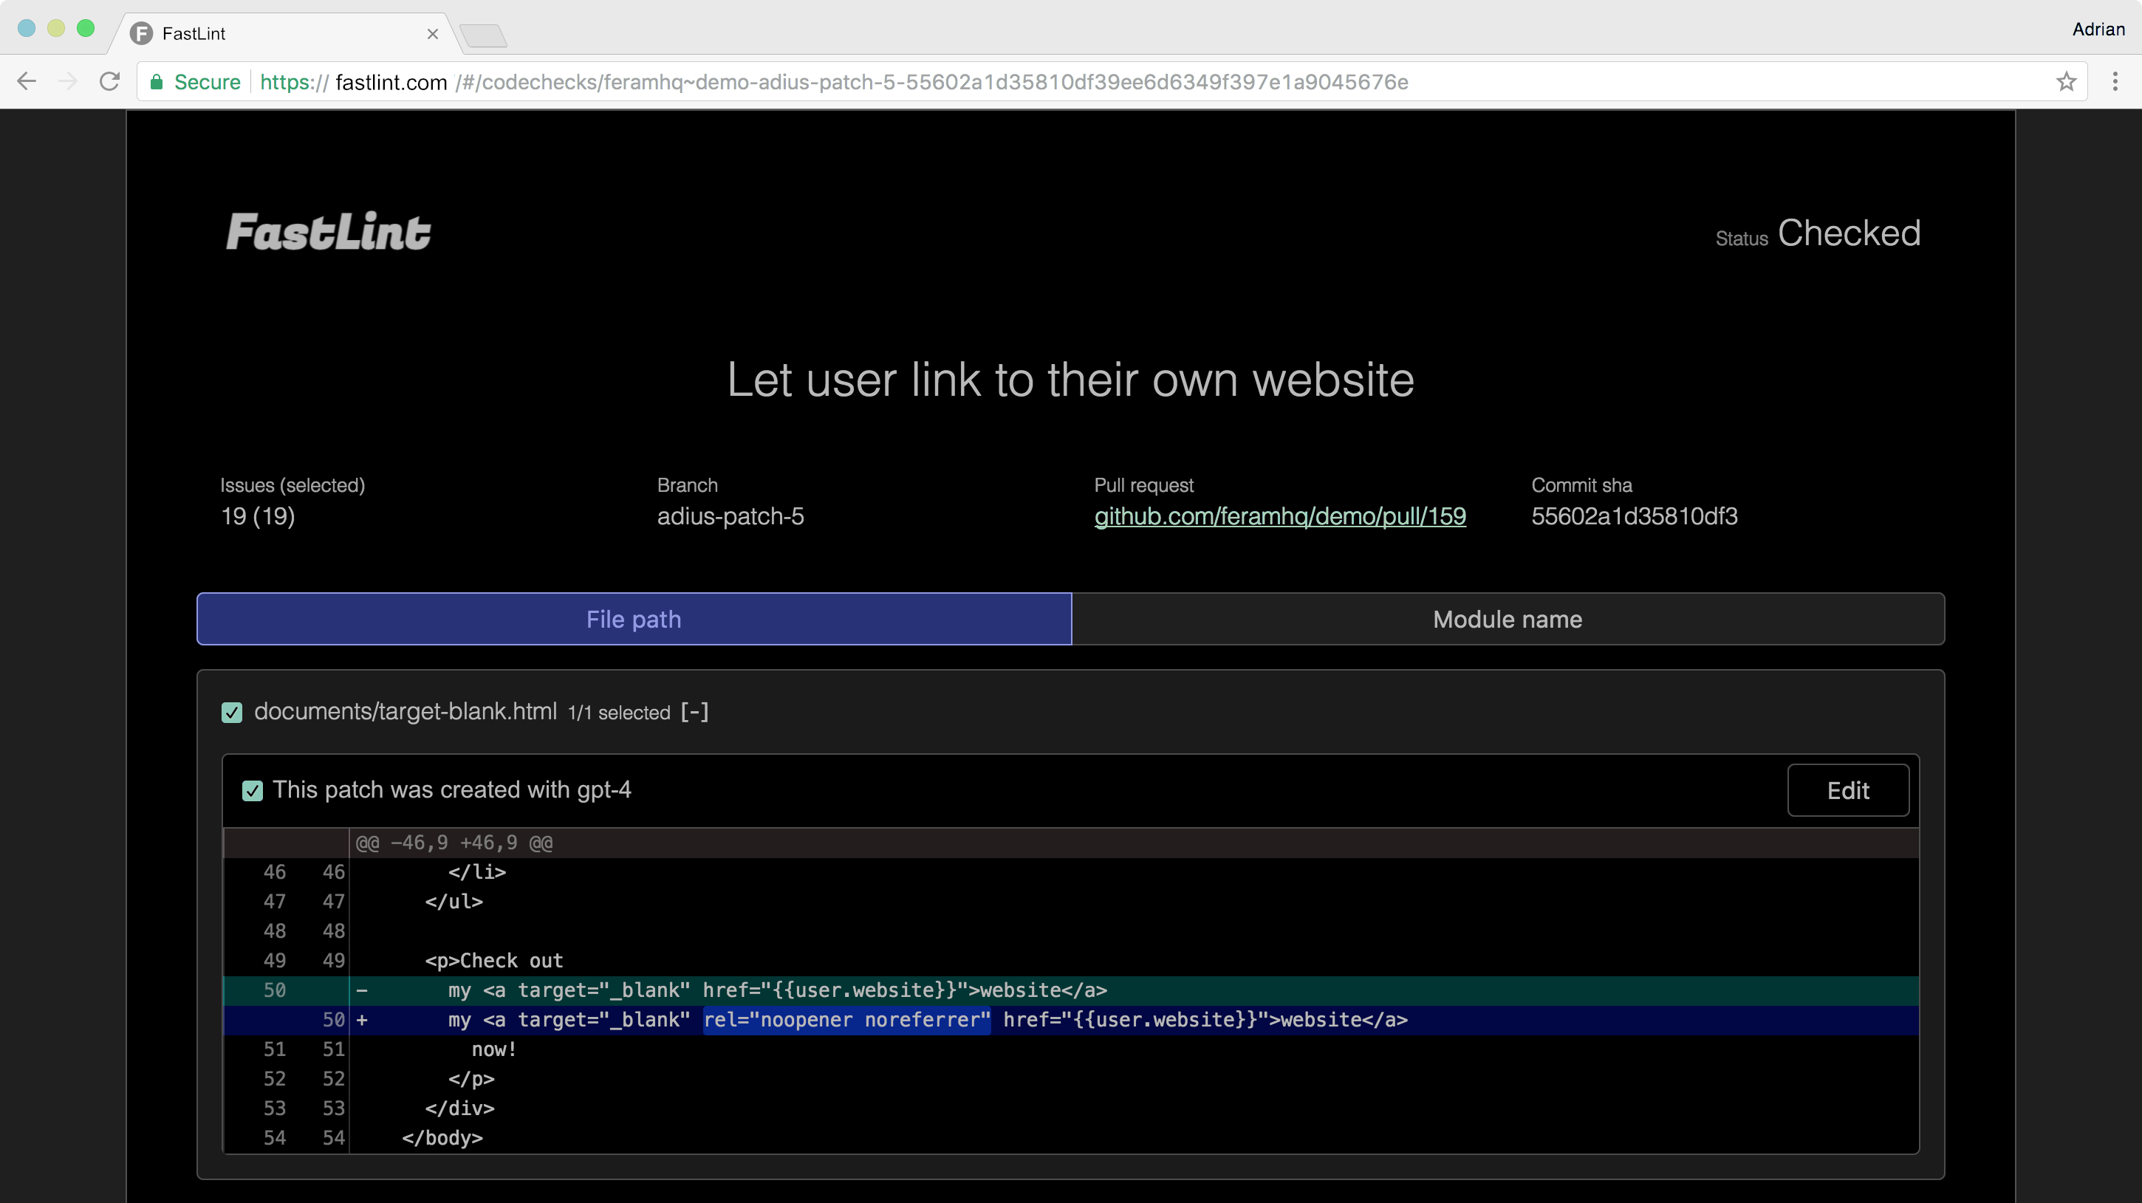Reload the page with refresh icon
Viewport: 2142px width, 1203px height.
click(110, 81)
